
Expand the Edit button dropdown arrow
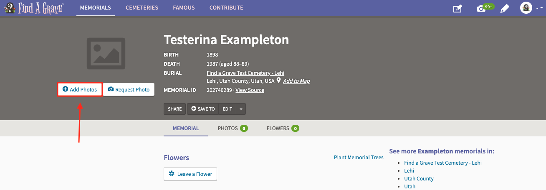pos(240,109)
